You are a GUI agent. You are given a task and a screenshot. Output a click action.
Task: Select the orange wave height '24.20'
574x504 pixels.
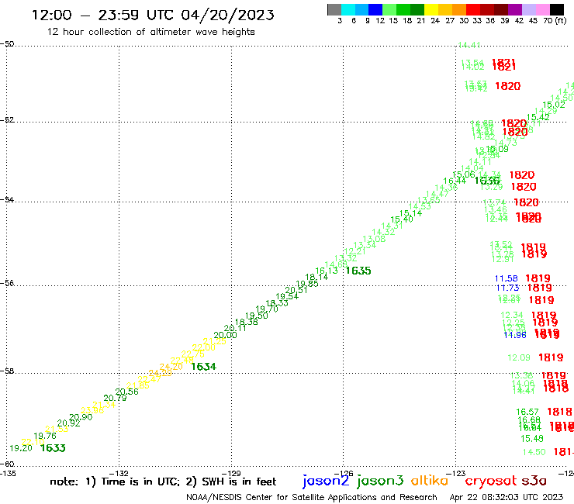point(171,367)
